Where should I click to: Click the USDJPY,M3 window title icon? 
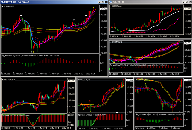point(2,2)
